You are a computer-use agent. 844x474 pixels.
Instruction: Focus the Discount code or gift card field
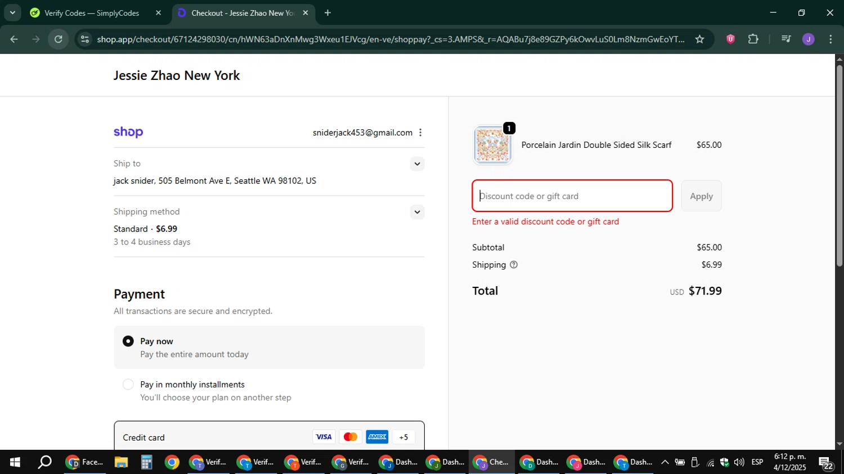pyautogui.click(x=572, y=196)
